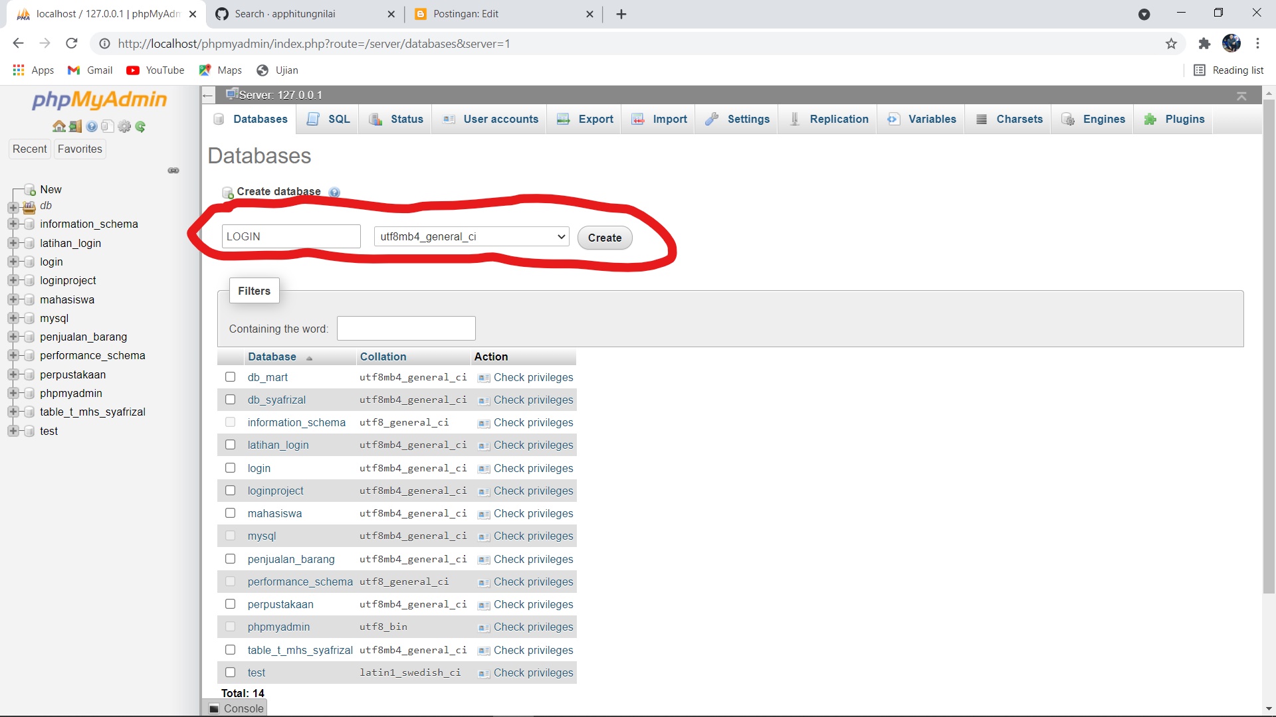The width and height of the screenshot is (1276, 717).
Task: Log out using the exit door icon
Action: coord(74,127)
